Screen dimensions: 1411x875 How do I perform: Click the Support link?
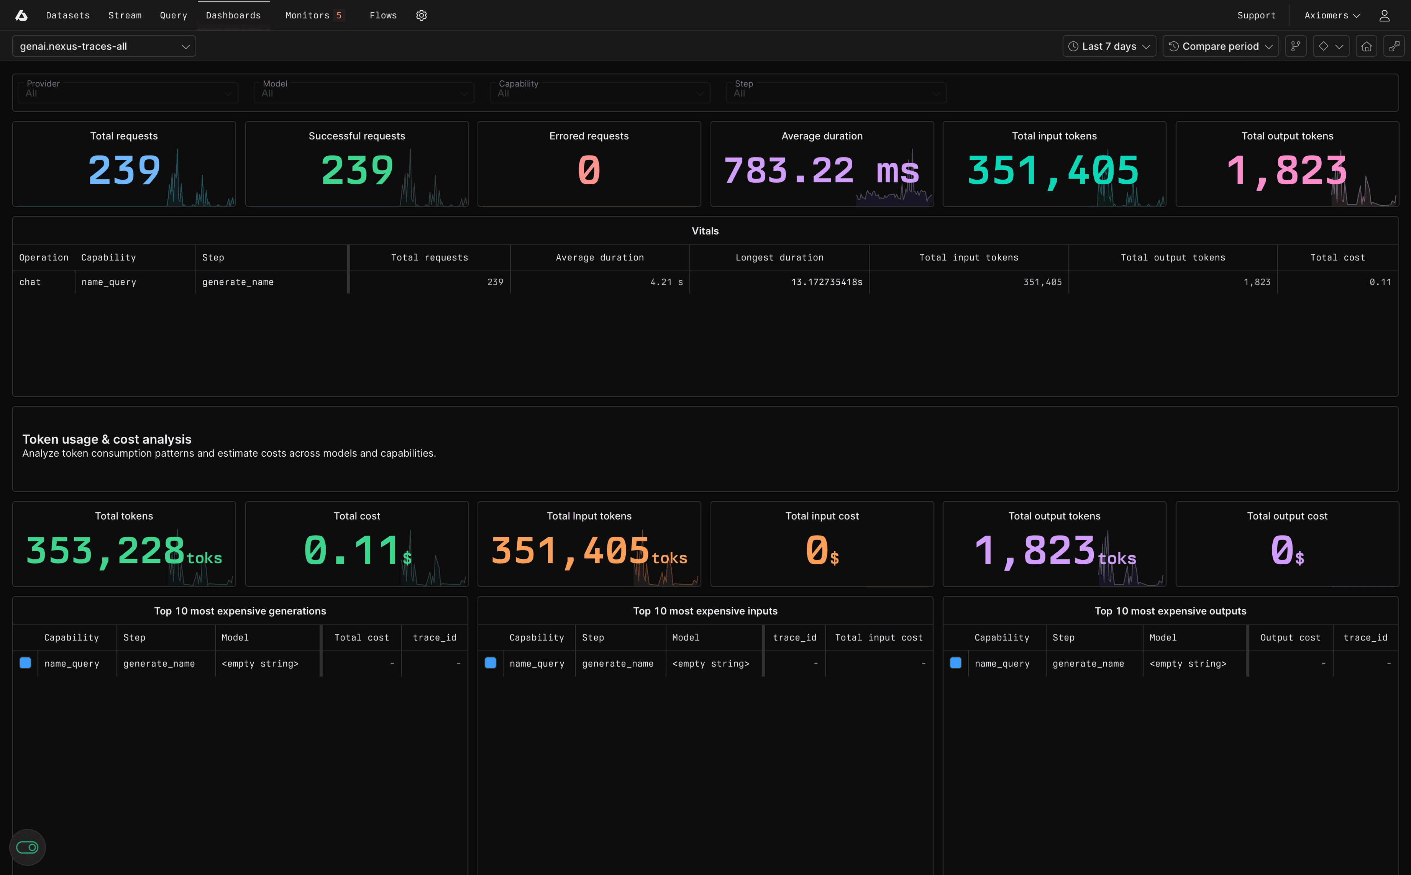1256,16
